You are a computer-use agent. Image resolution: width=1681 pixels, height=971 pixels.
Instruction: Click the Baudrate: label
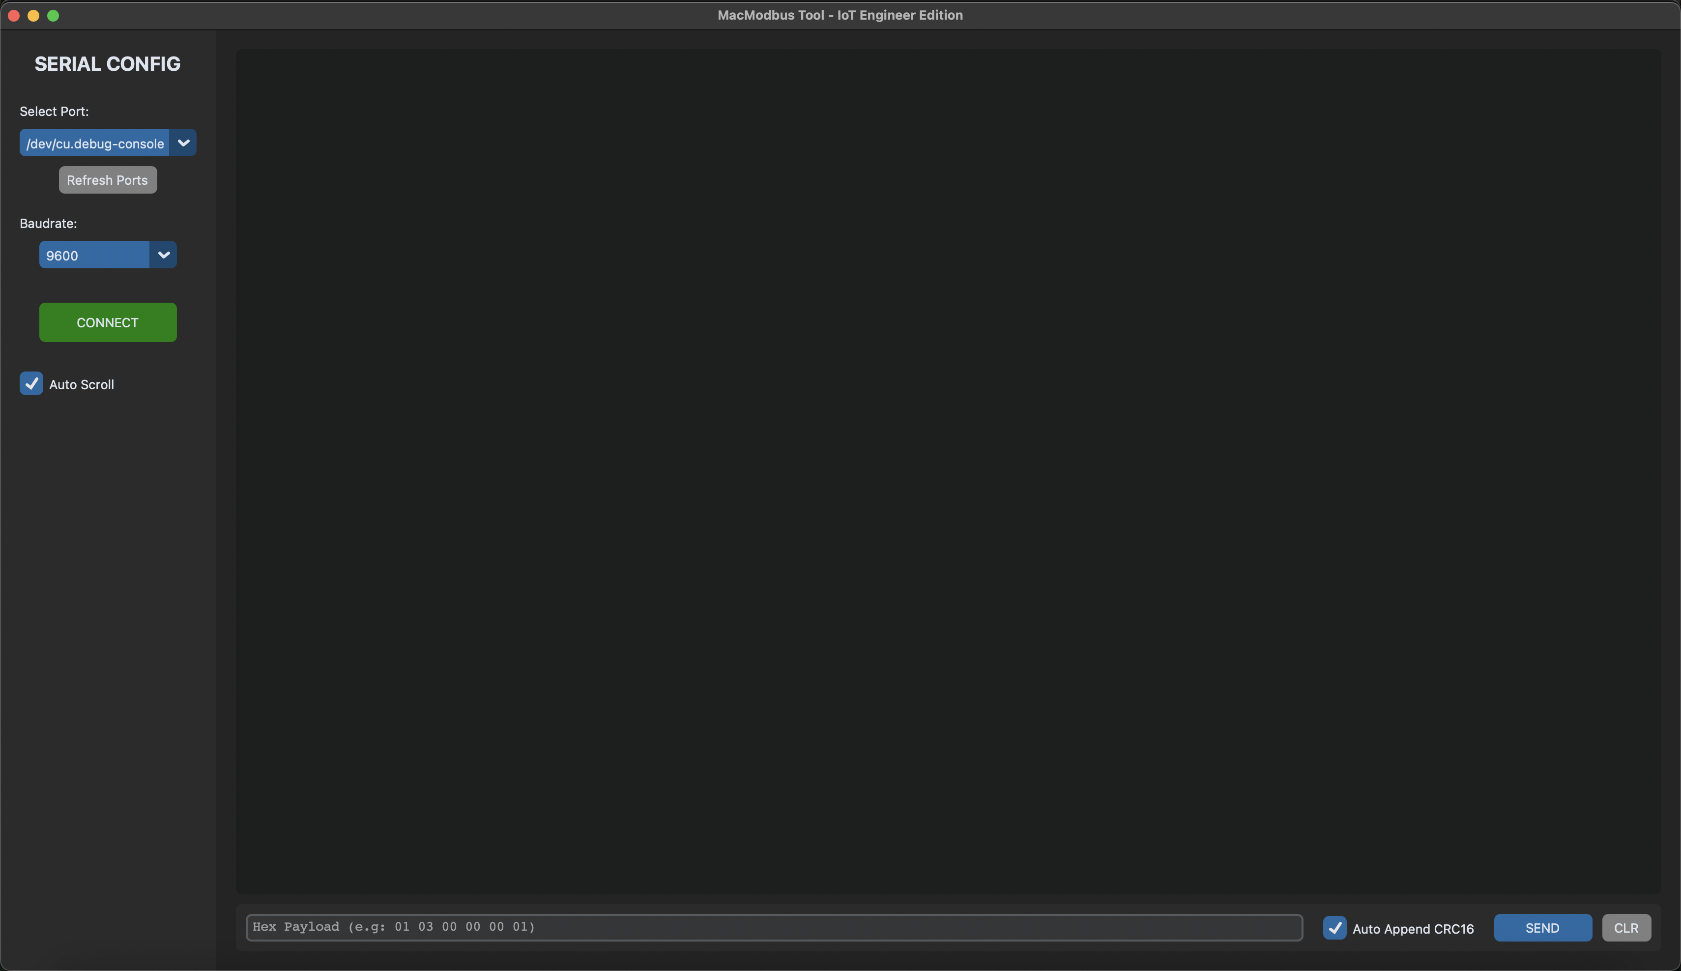pos(48,224)
